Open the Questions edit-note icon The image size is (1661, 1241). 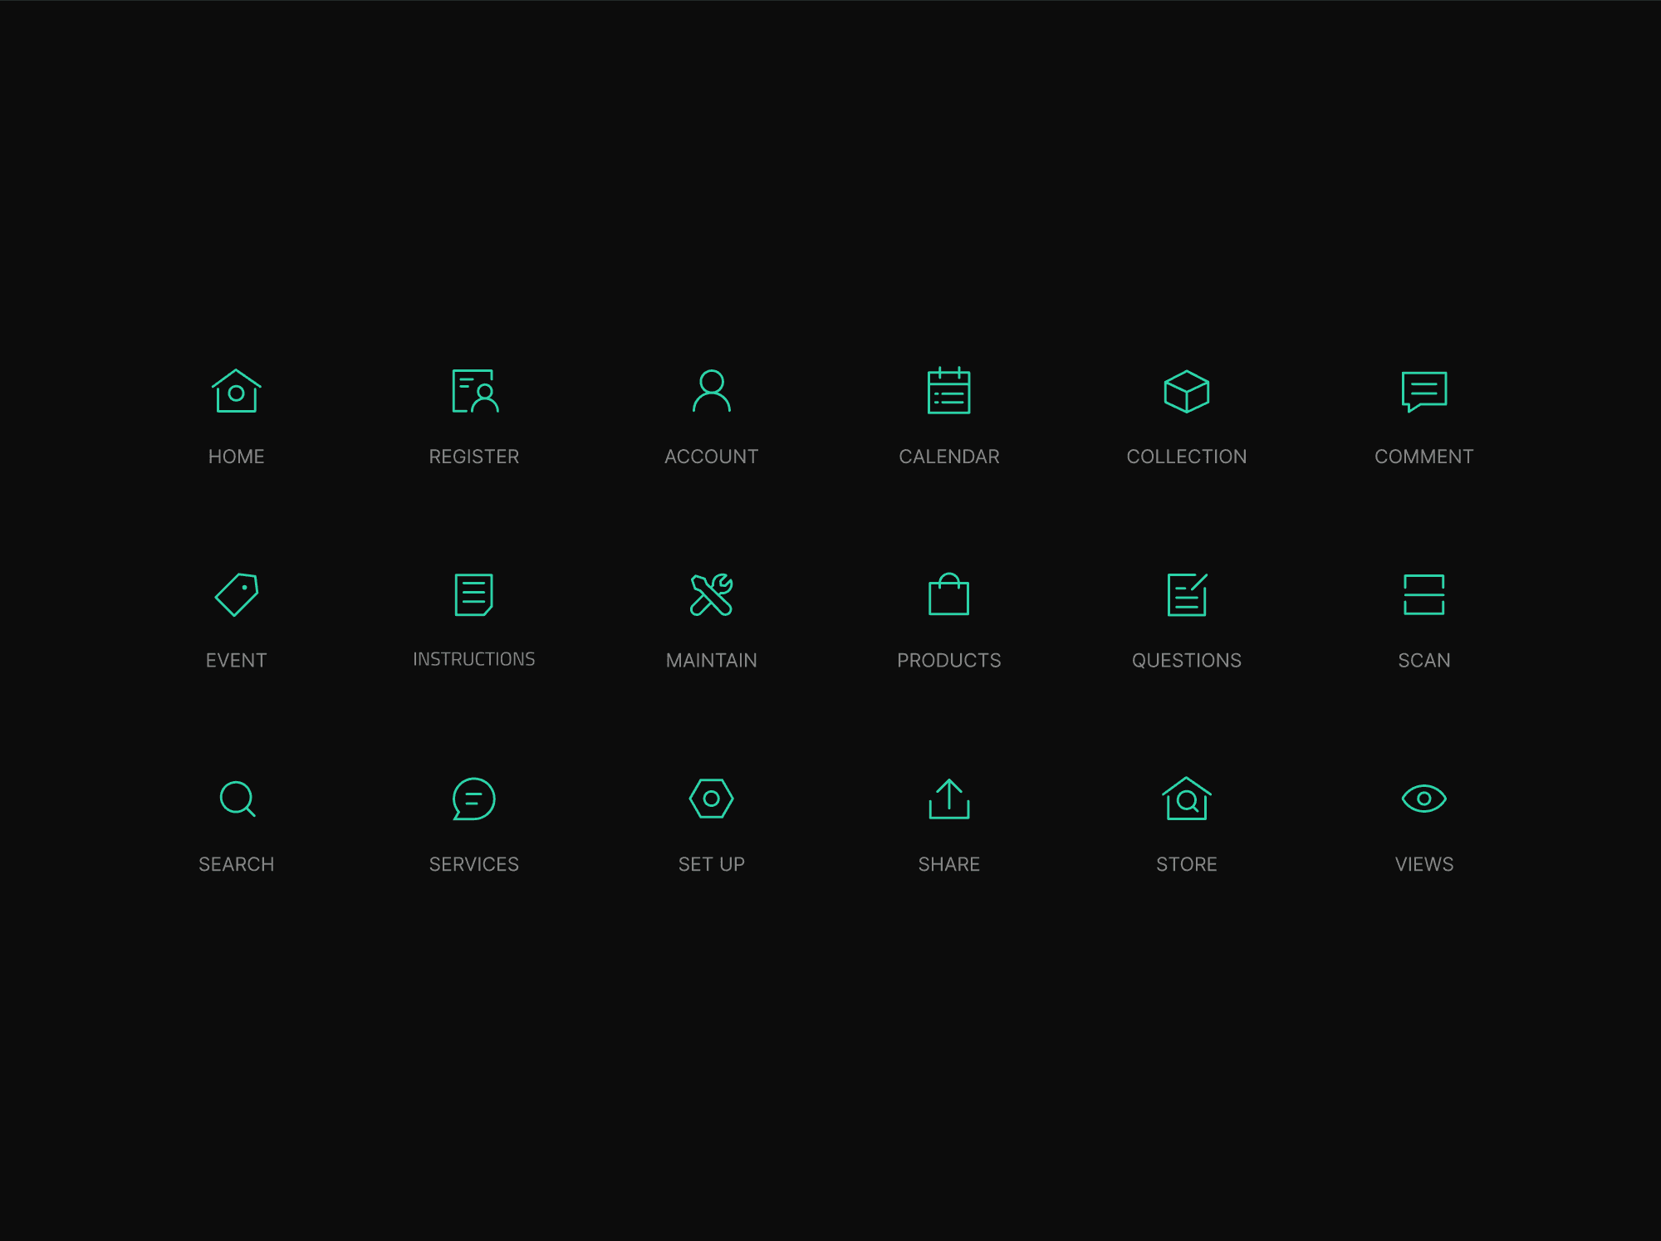[x=1187, y=594]
